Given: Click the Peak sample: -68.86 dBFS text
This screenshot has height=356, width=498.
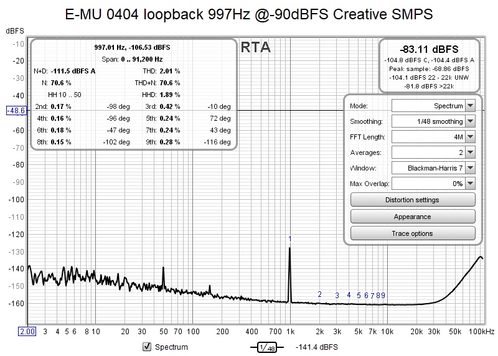Looking at the screenshot, I should 429,68.
